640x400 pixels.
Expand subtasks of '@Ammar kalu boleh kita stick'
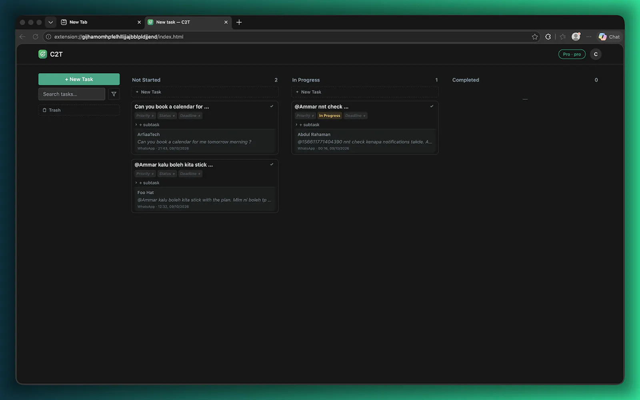coord(136,183)
